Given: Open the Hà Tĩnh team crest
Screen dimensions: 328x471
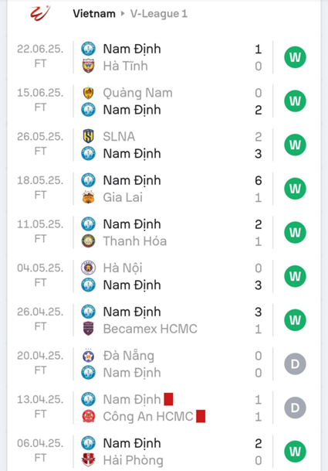Looking at the screenshot, I should [89, 66].
